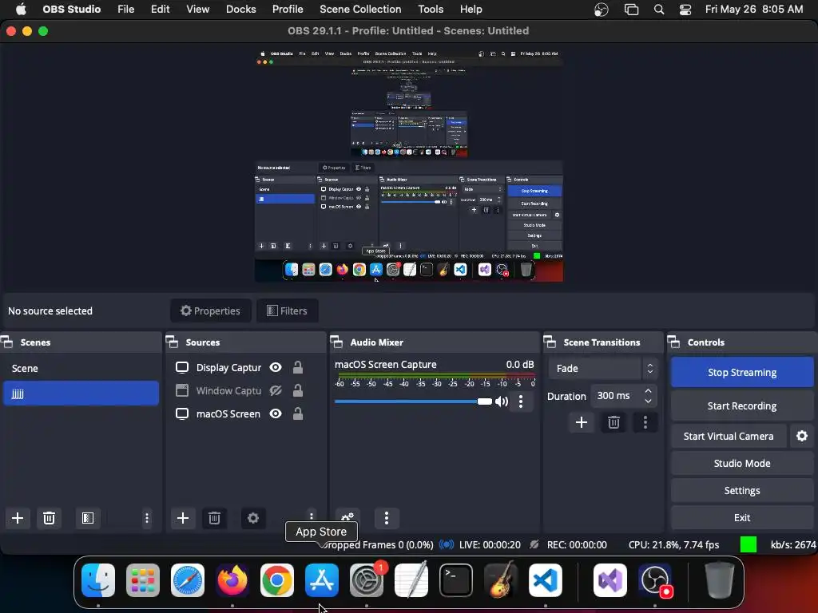Hide the macOS Screen source
This screenshot has height=613, width=818.
tap(276, 414)
